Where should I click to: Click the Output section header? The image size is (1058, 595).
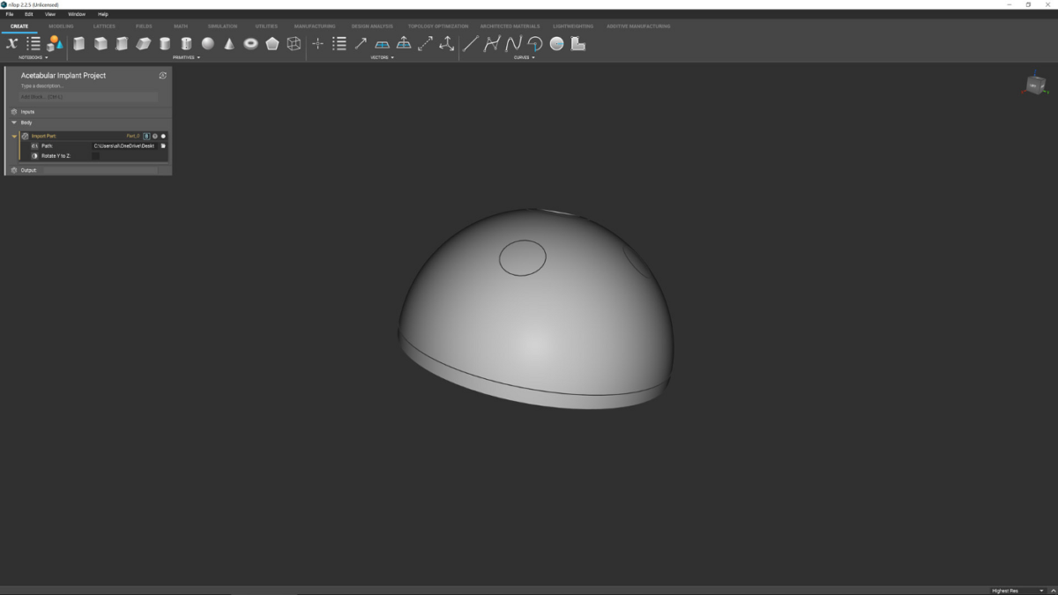pyautogui.click(x=27, y=169)
